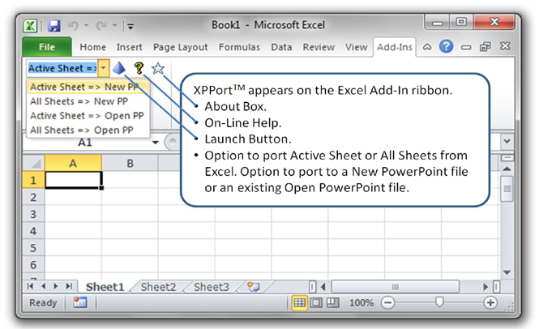This screenshot has height=329, width=539.
Task: Undo the last action
Action: coord(73,25)
